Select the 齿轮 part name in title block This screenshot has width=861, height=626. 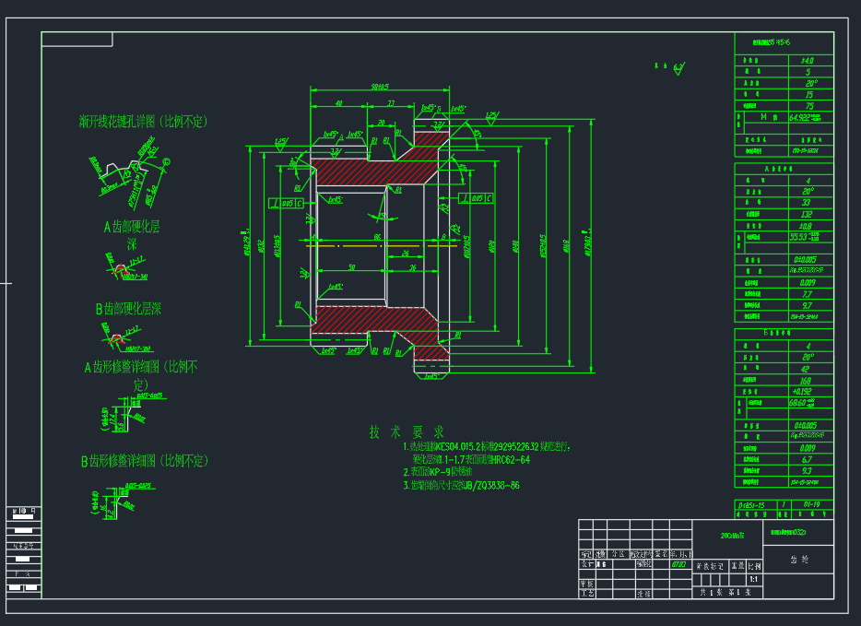(800, 559)
